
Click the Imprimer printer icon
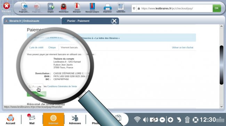(107, 7)
